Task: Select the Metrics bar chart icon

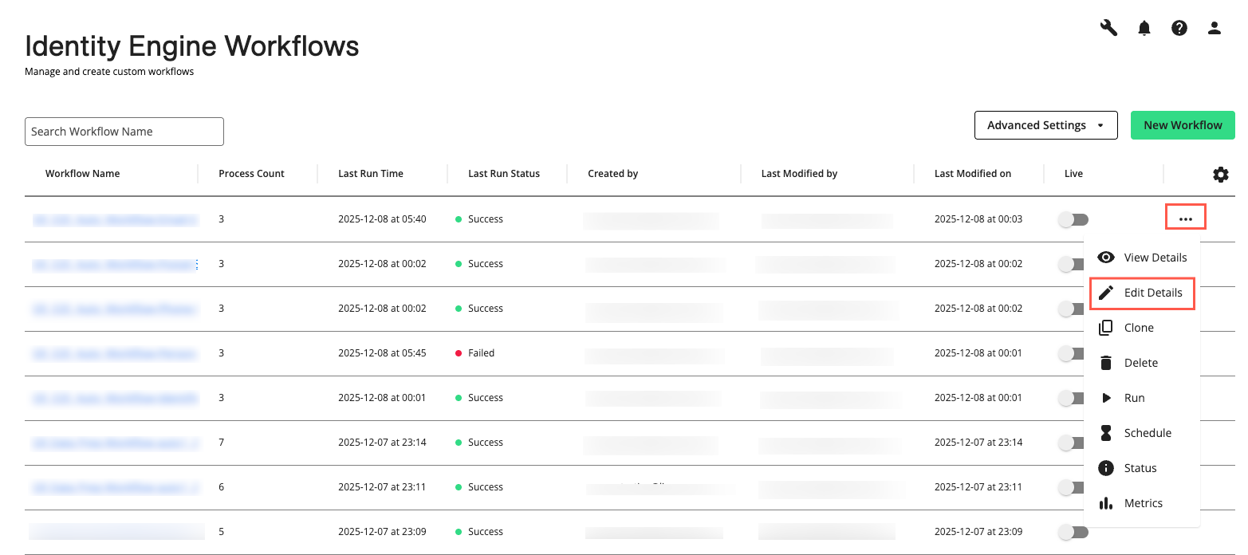Action: pos(1107,502)
